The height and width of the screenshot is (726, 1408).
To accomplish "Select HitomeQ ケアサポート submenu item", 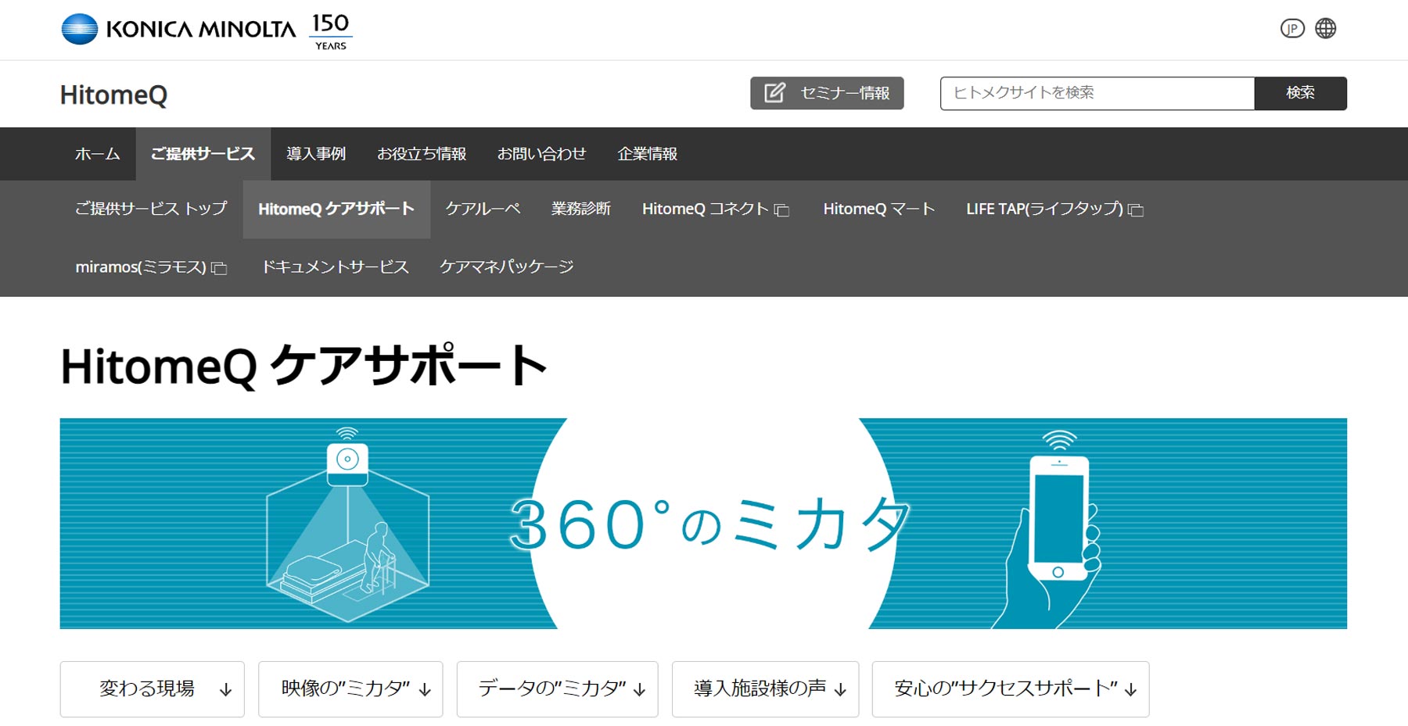I will point(336,209).
